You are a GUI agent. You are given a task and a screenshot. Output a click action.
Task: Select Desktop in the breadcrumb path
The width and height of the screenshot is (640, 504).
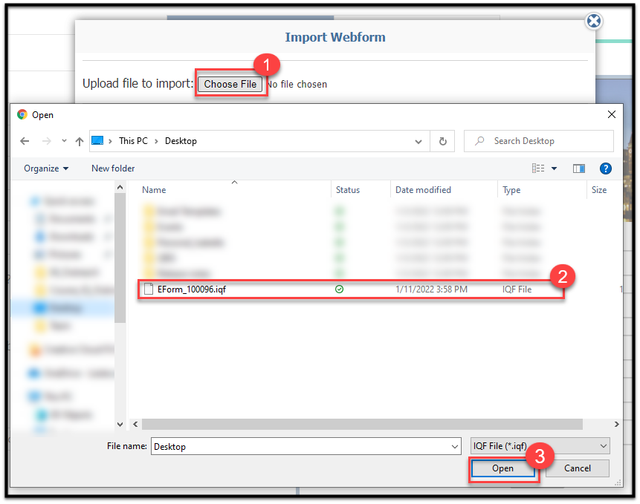click(x=181, y=141)
